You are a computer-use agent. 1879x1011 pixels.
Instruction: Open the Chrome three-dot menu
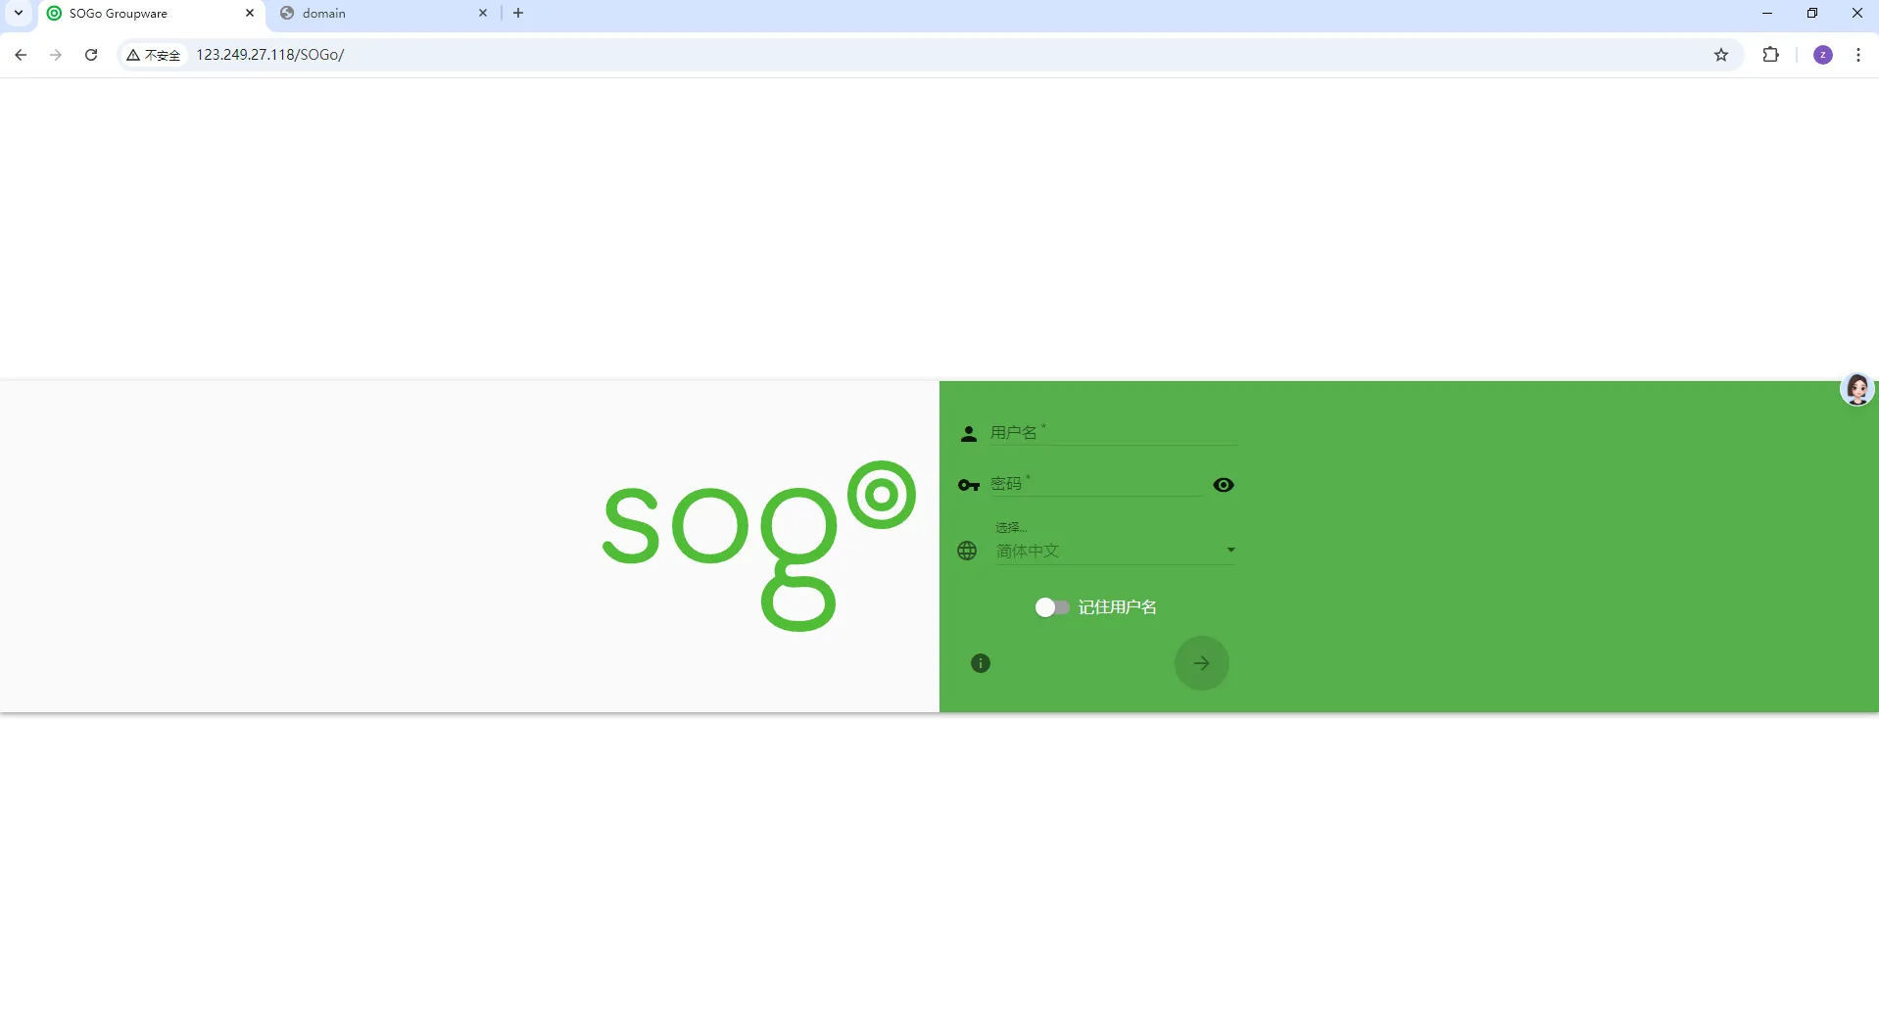(1858, 55)
